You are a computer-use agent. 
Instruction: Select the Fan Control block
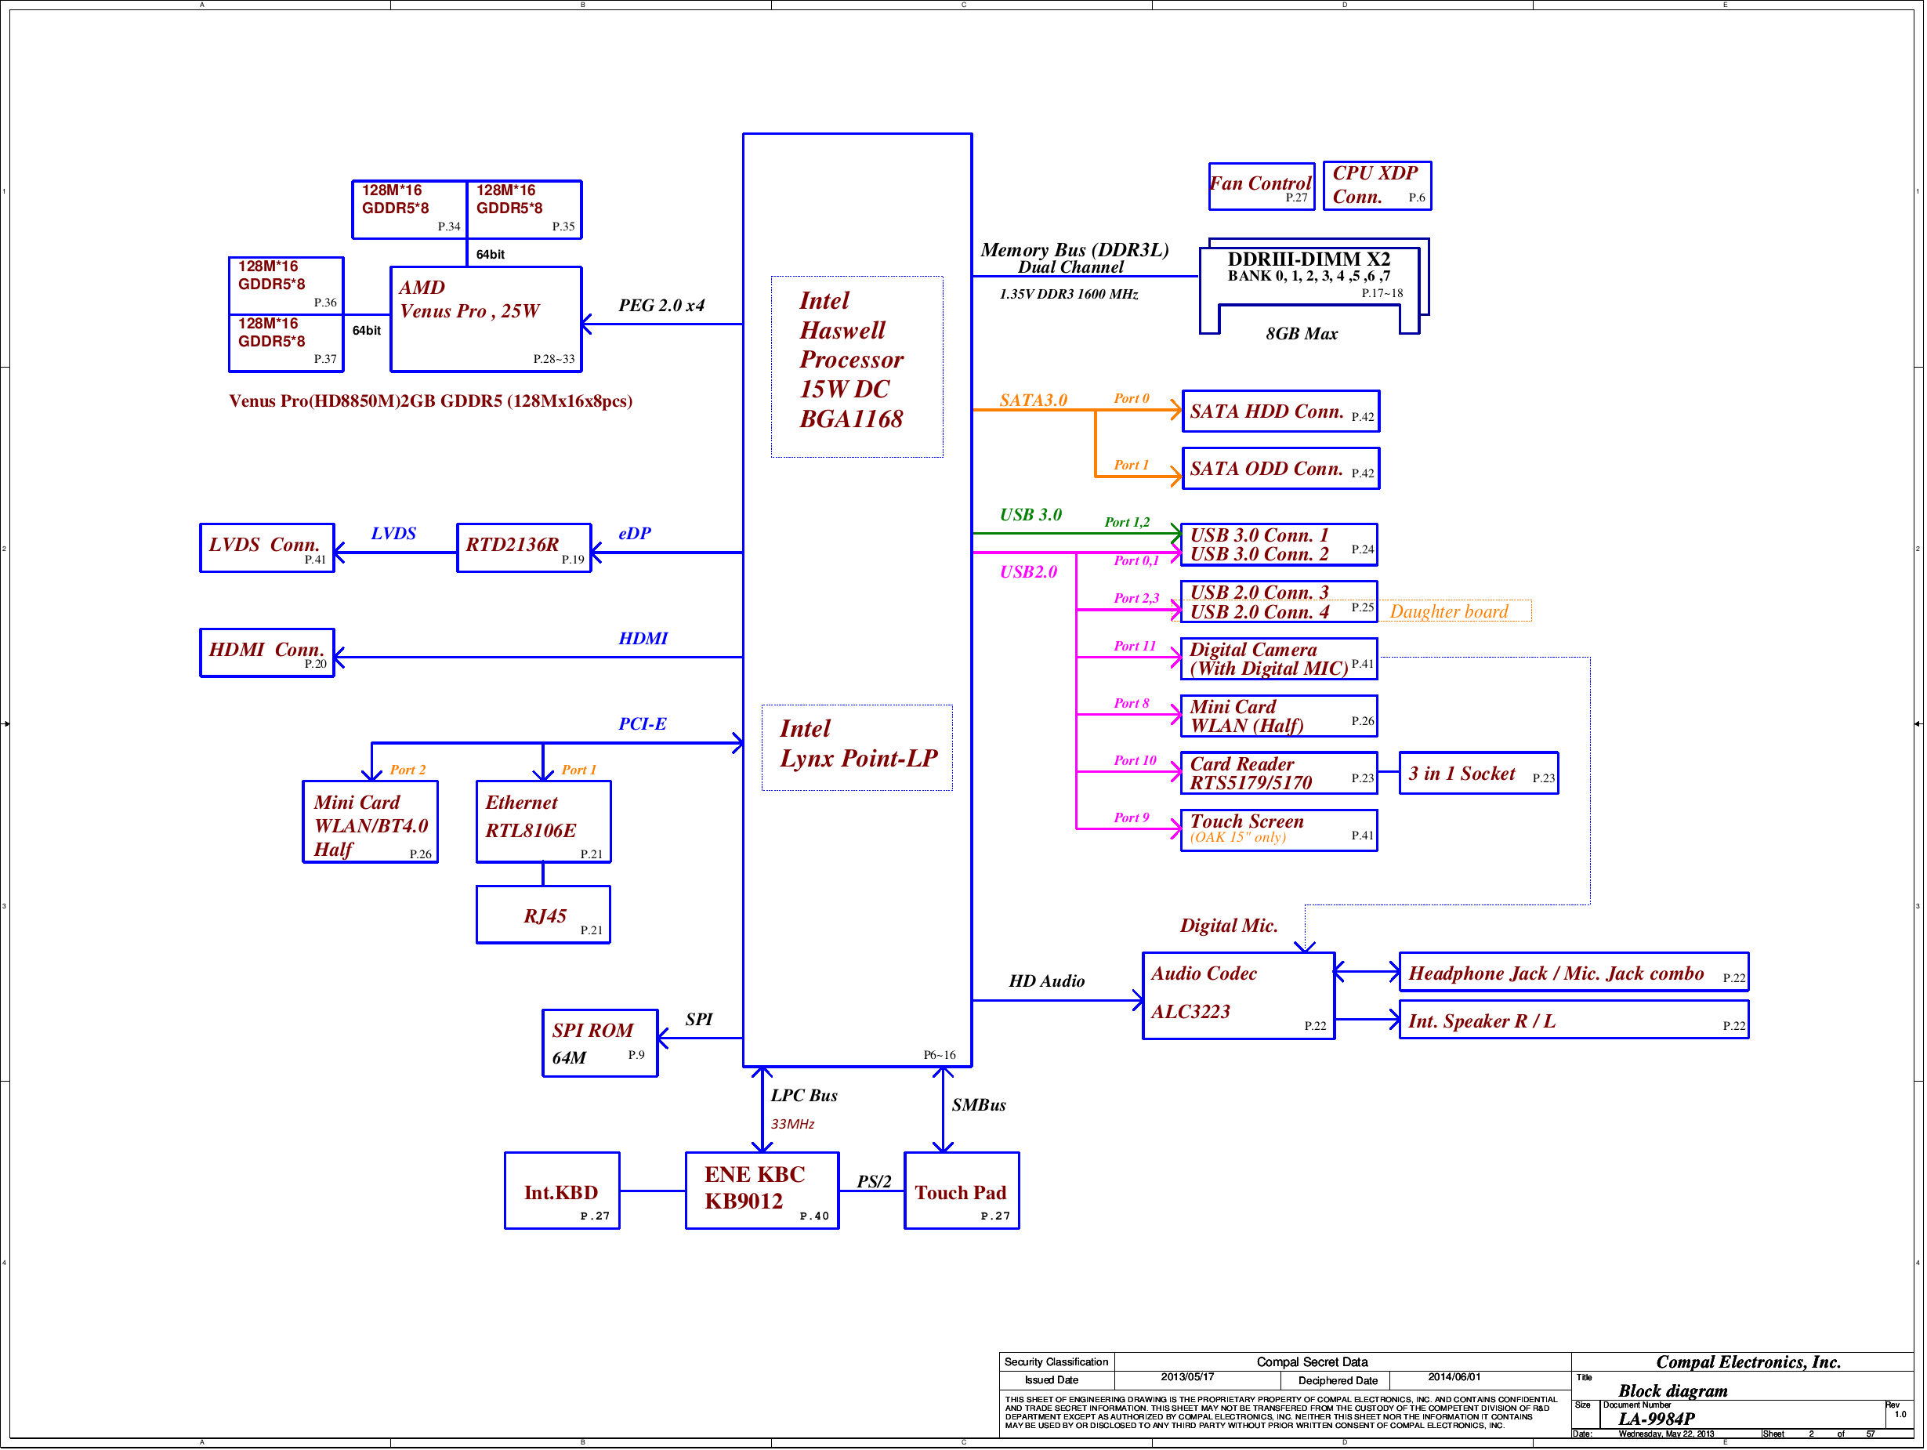click(1262, 187)
